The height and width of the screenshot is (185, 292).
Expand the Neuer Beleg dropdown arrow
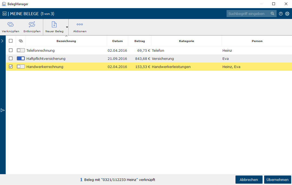pyautogui.click(x=67, y=27)
